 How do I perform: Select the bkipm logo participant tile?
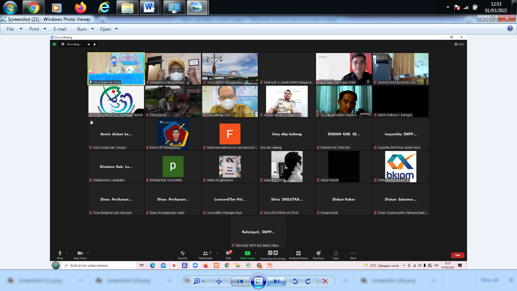(x=401, y=166)
